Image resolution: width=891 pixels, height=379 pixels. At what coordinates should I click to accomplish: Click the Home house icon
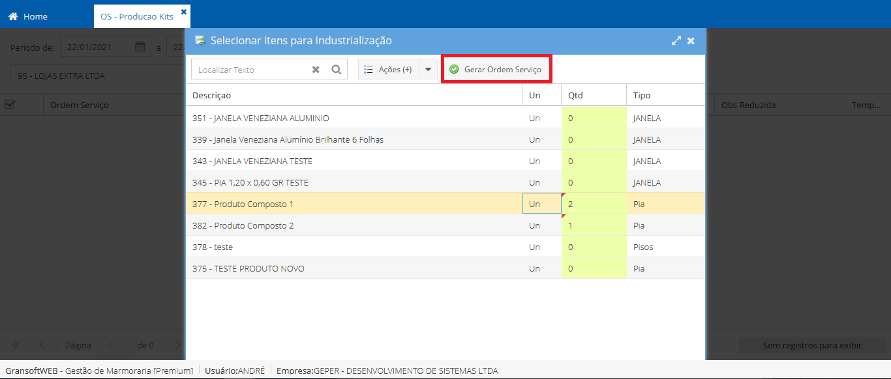click(x=13, y=16)
